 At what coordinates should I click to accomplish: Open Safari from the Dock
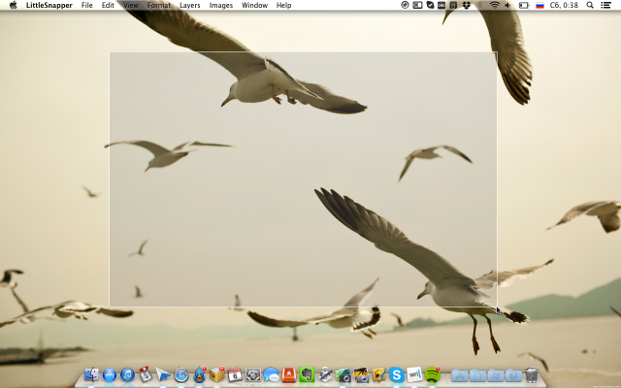(181, 374)
